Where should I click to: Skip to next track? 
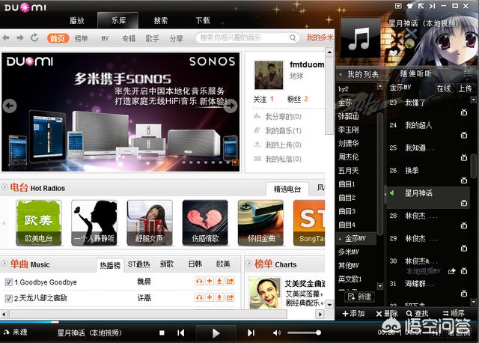tap(251, 333)
